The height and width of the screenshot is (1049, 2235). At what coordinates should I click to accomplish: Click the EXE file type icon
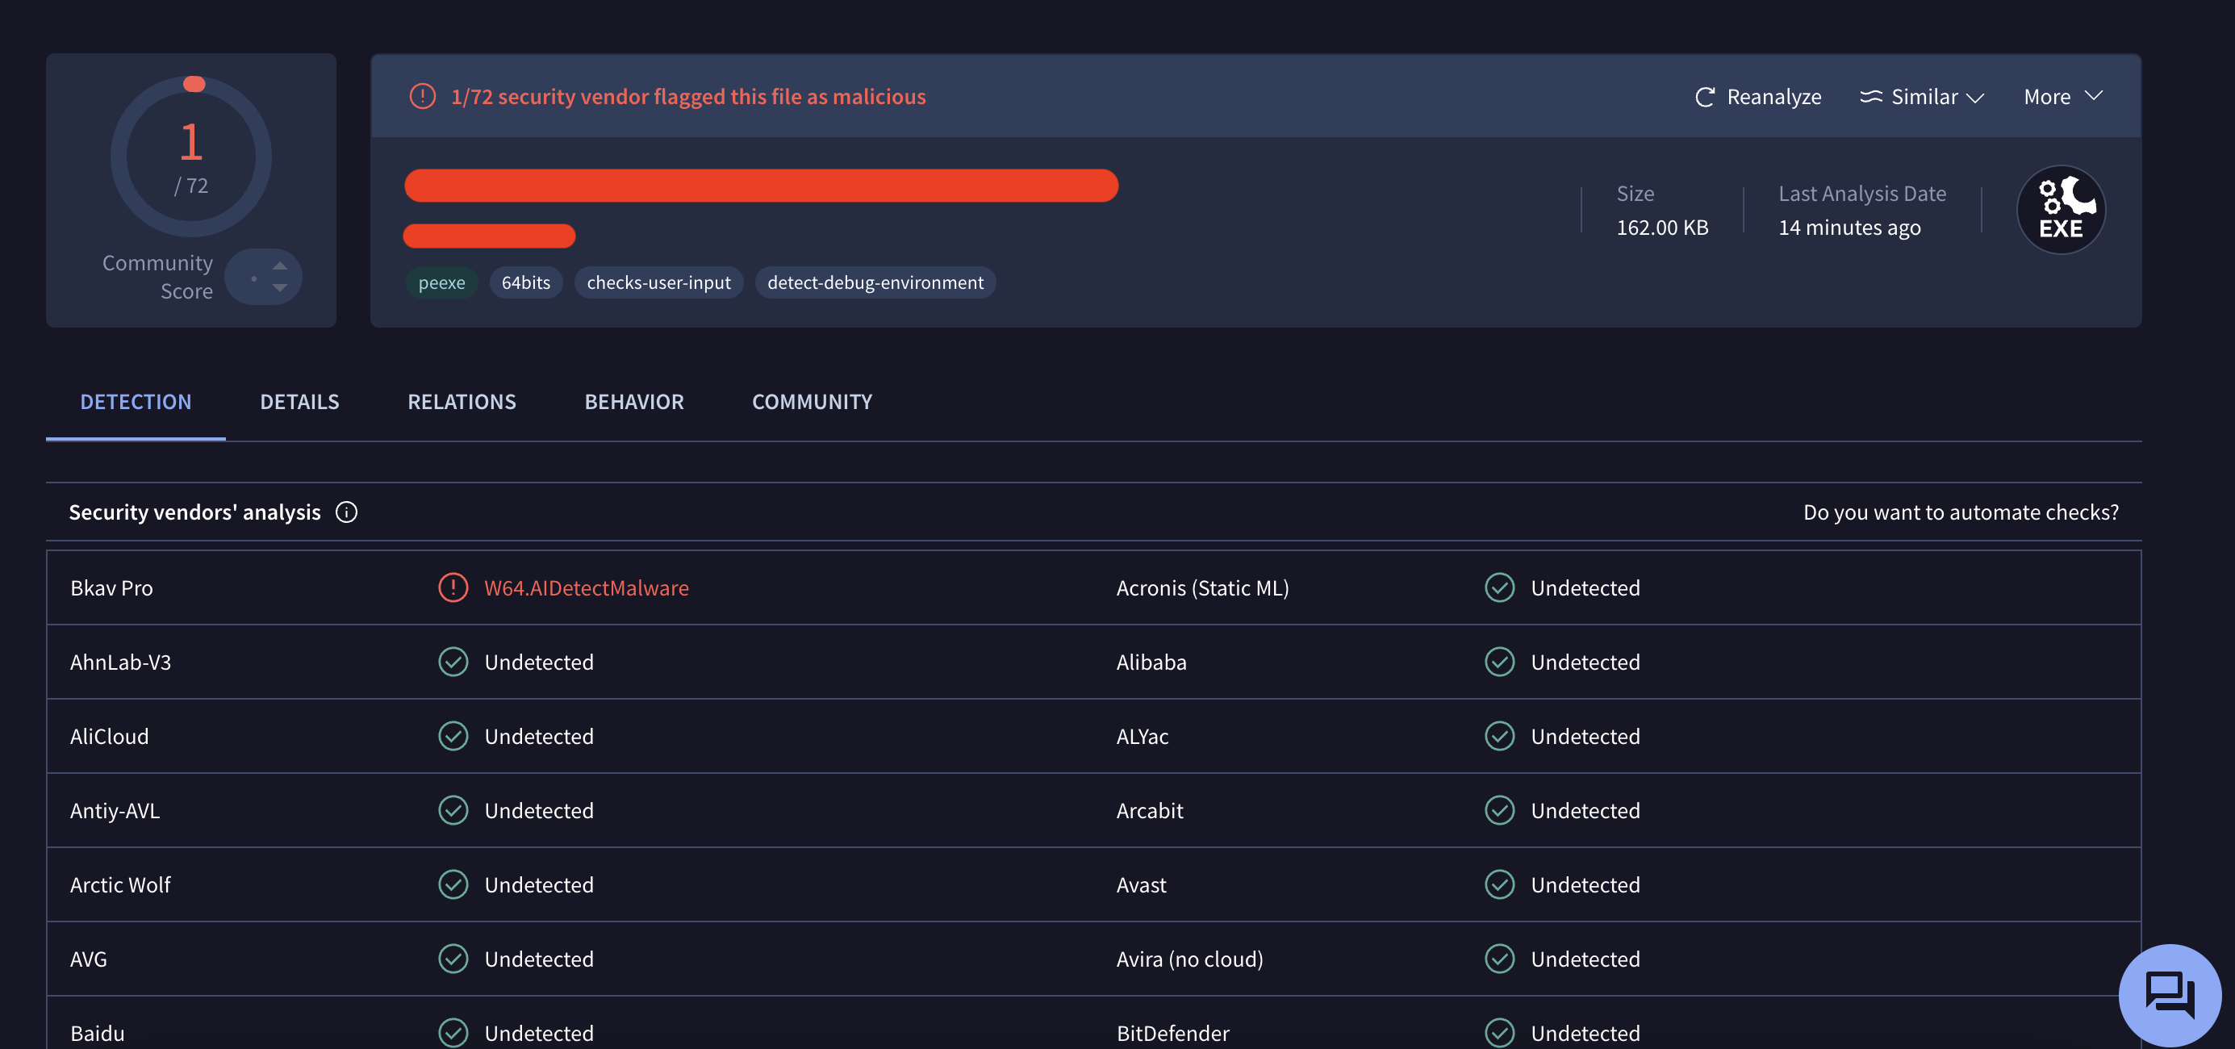pyautogui.click(x=2061, y=210)
